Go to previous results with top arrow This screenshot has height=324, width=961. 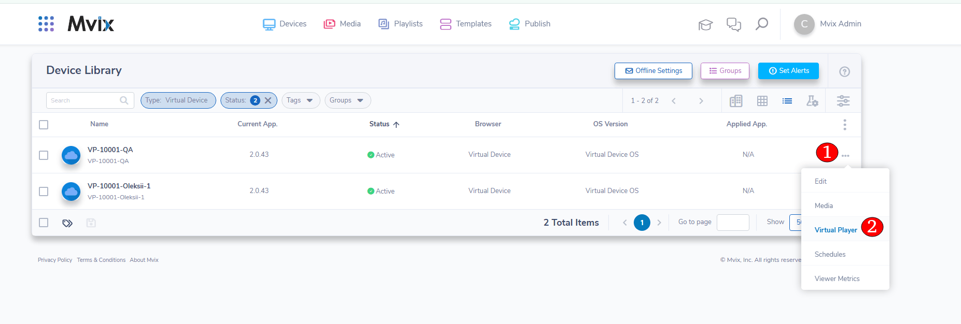(674, 101)
